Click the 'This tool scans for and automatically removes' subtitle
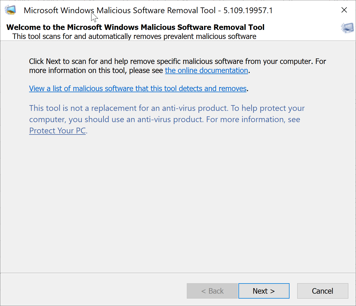 pyautogui.click(x=134, y=37)
